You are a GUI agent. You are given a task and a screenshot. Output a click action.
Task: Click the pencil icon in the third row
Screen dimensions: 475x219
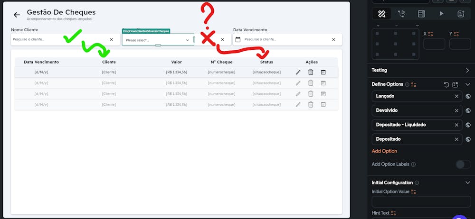click(298, 94)
